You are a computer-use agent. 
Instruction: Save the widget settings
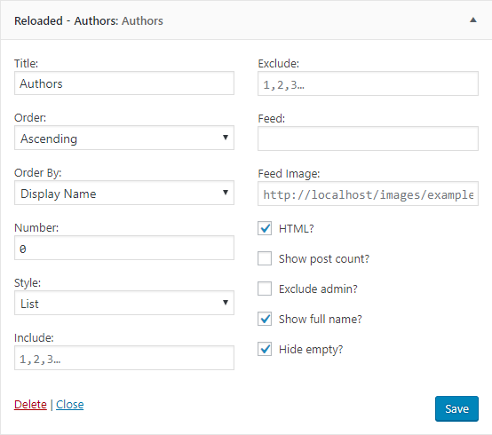456,408
